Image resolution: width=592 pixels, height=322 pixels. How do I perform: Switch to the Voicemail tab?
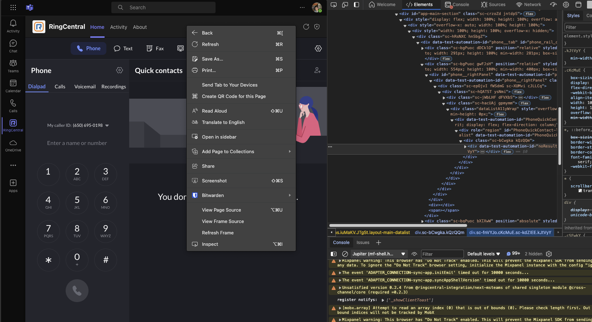coord(85,87)
